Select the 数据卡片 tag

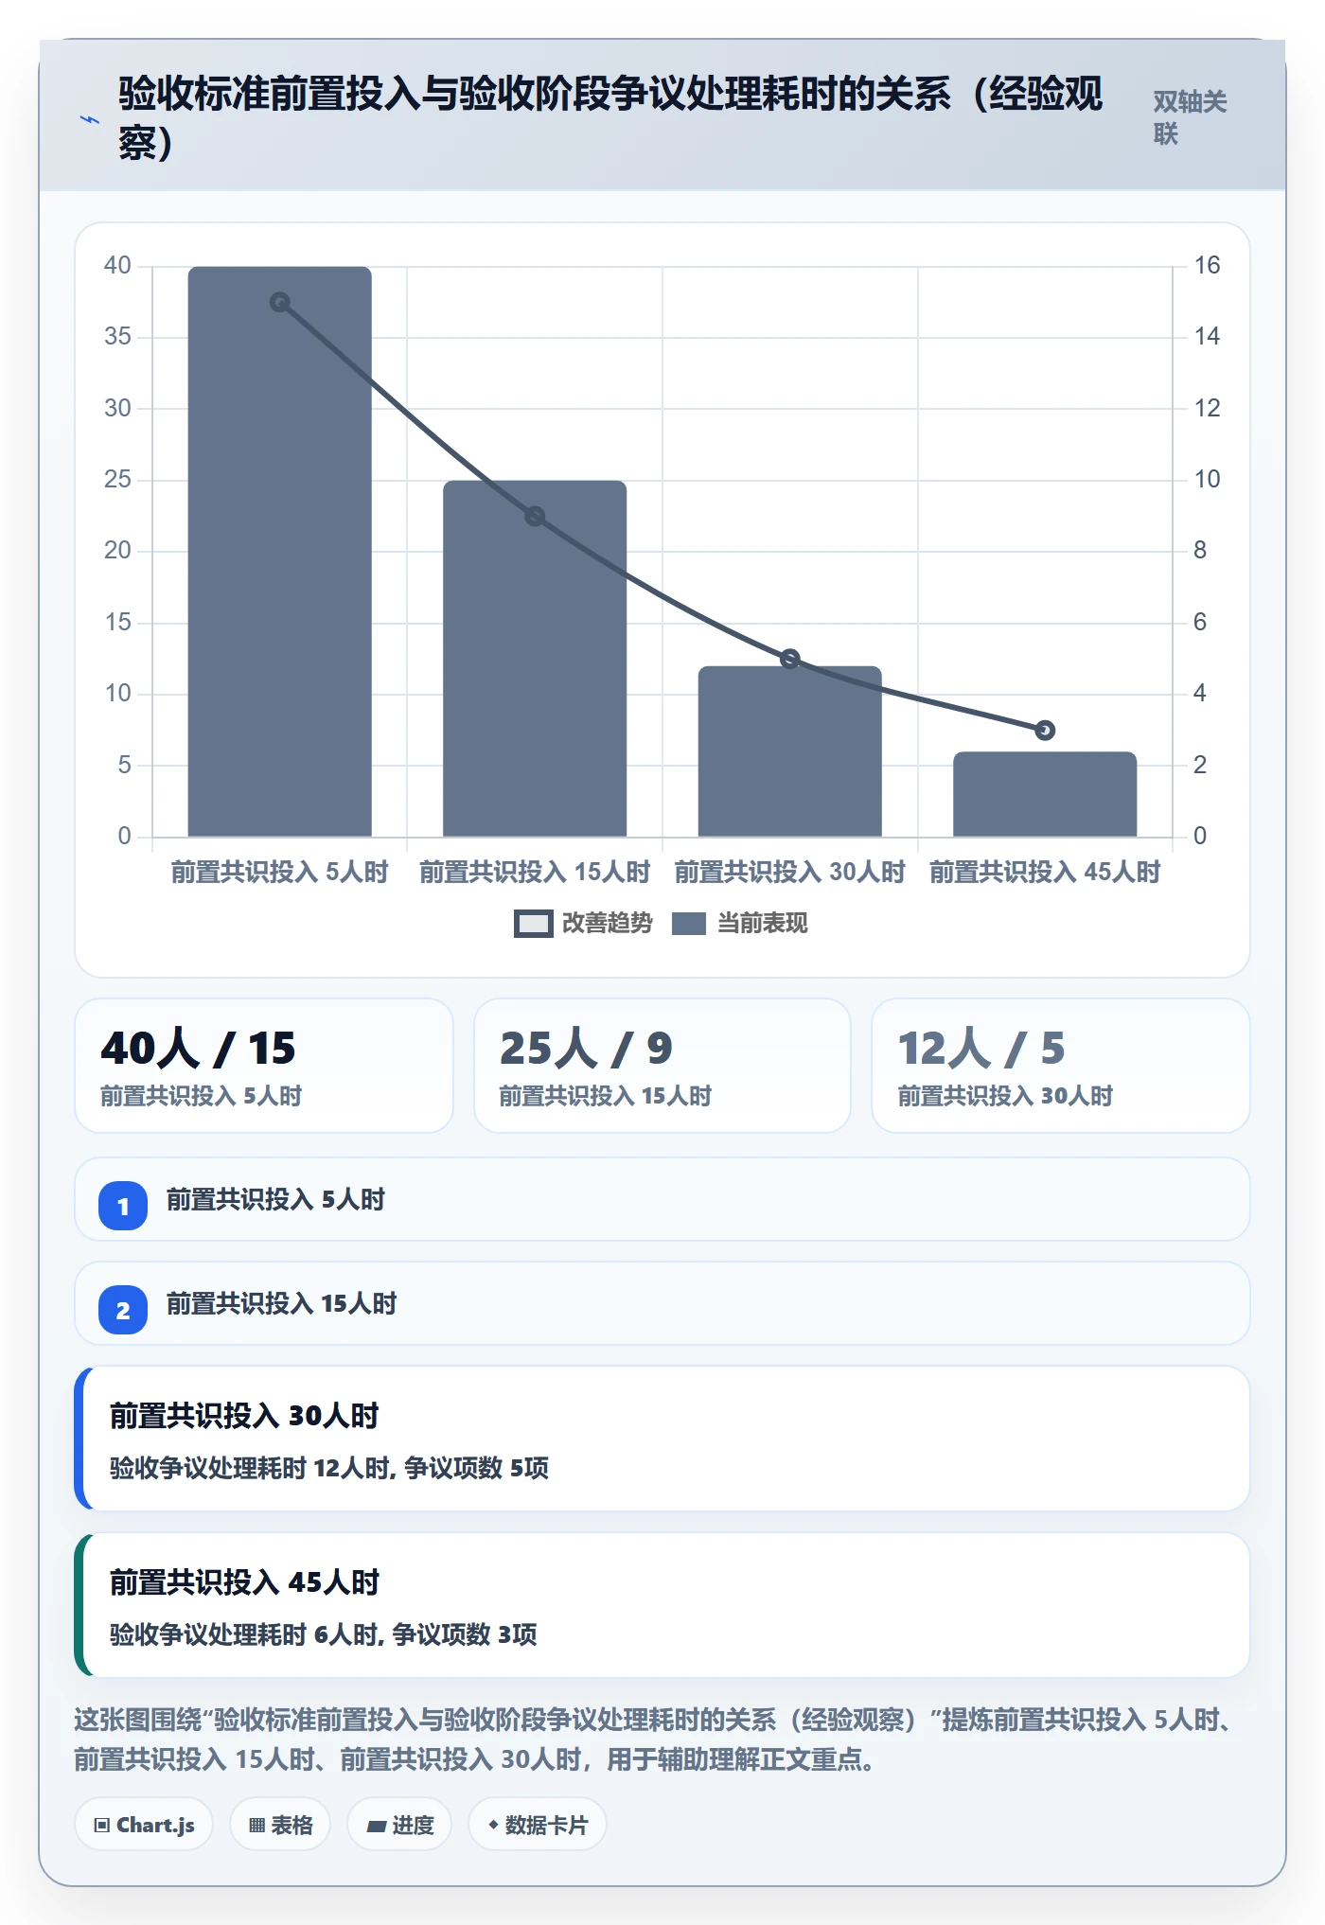pos(538,1825)
